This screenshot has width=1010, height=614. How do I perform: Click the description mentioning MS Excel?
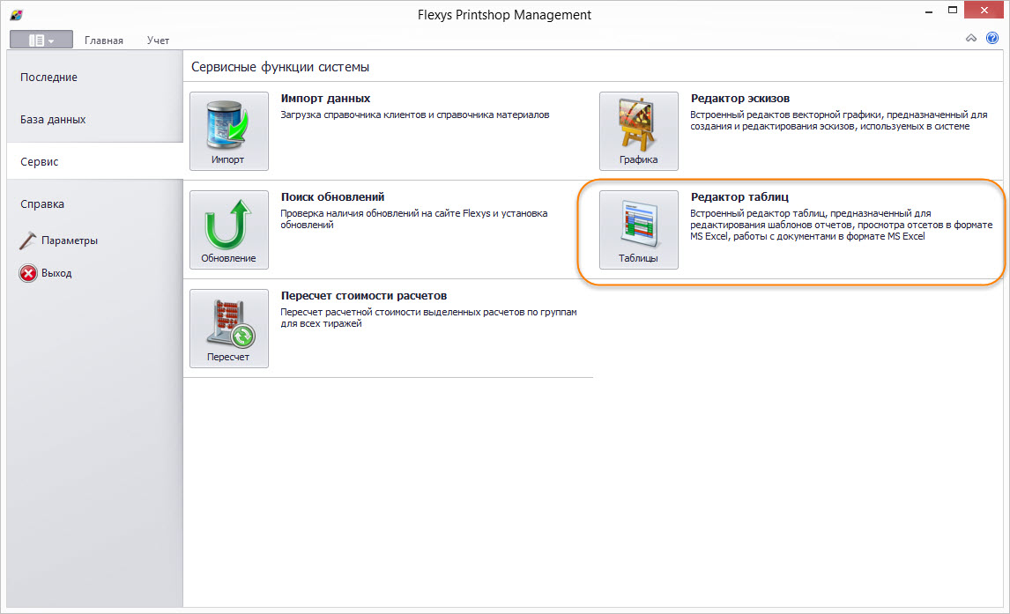(x=842, y=226)
